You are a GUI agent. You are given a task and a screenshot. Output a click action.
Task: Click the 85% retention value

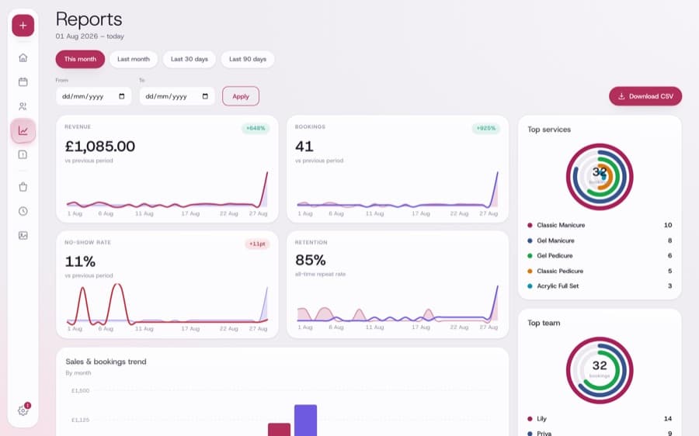[x=310, y=260]
